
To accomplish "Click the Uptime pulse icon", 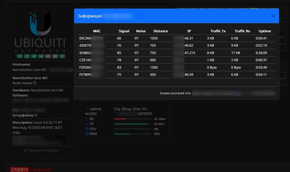I will point(87,109).
